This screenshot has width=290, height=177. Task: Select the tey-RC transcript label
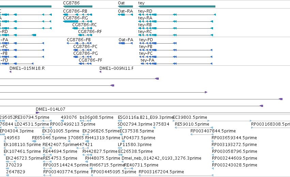145,32
